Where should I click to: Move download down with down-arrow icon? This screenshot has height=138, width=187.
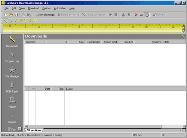click(129, 15)
